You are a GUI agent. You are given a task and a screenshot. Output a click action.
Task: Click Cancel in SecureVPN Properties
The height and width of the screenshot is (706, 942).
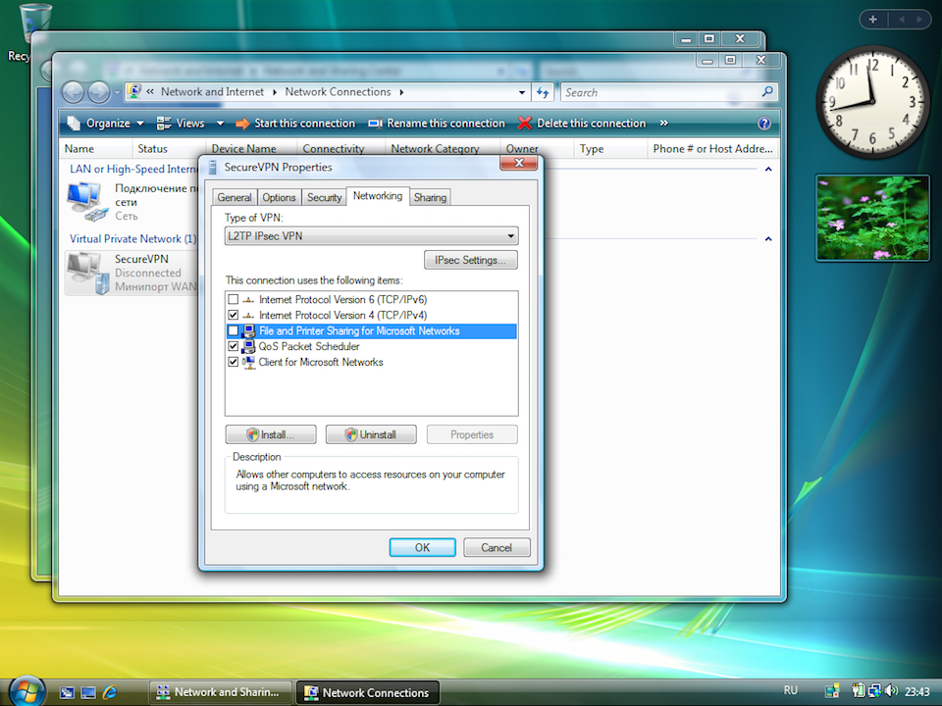click(497, 547)
